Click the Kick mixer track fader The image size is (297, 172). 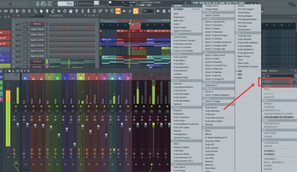click(27, 125)
